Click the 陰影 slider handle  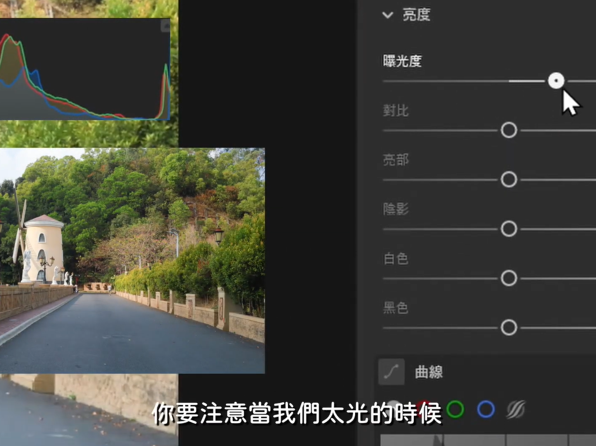[509, 229]
